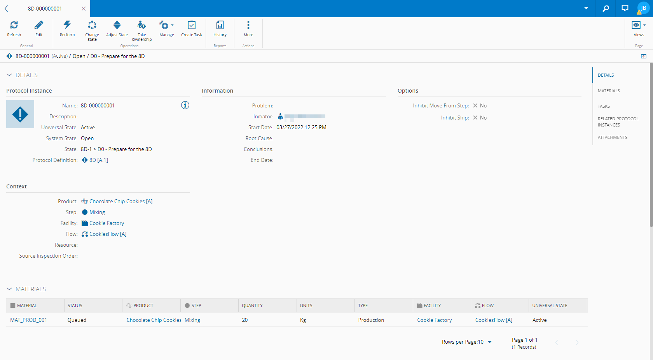Click the Create Task icon
653x360 pixels.
click(x=192, y=26)
